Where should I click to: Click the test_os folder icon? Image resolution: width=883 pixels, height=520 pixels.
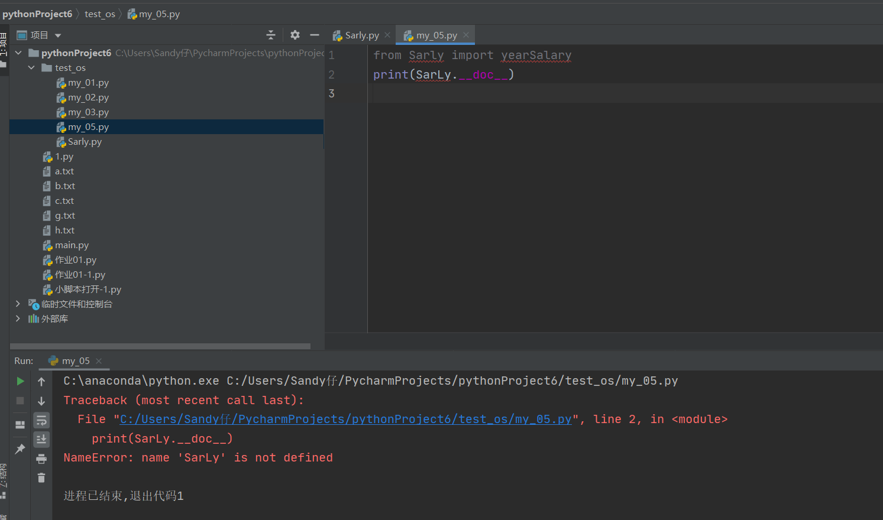pos(47,68)
